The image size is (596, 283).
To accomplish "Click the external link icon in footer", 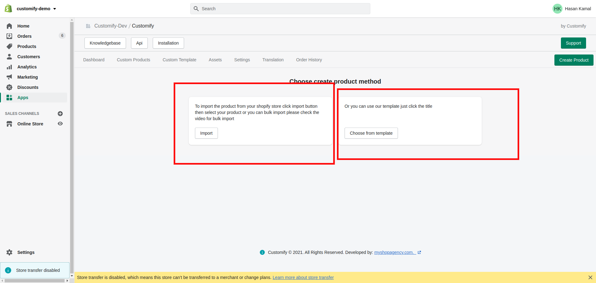I will 419,252.
